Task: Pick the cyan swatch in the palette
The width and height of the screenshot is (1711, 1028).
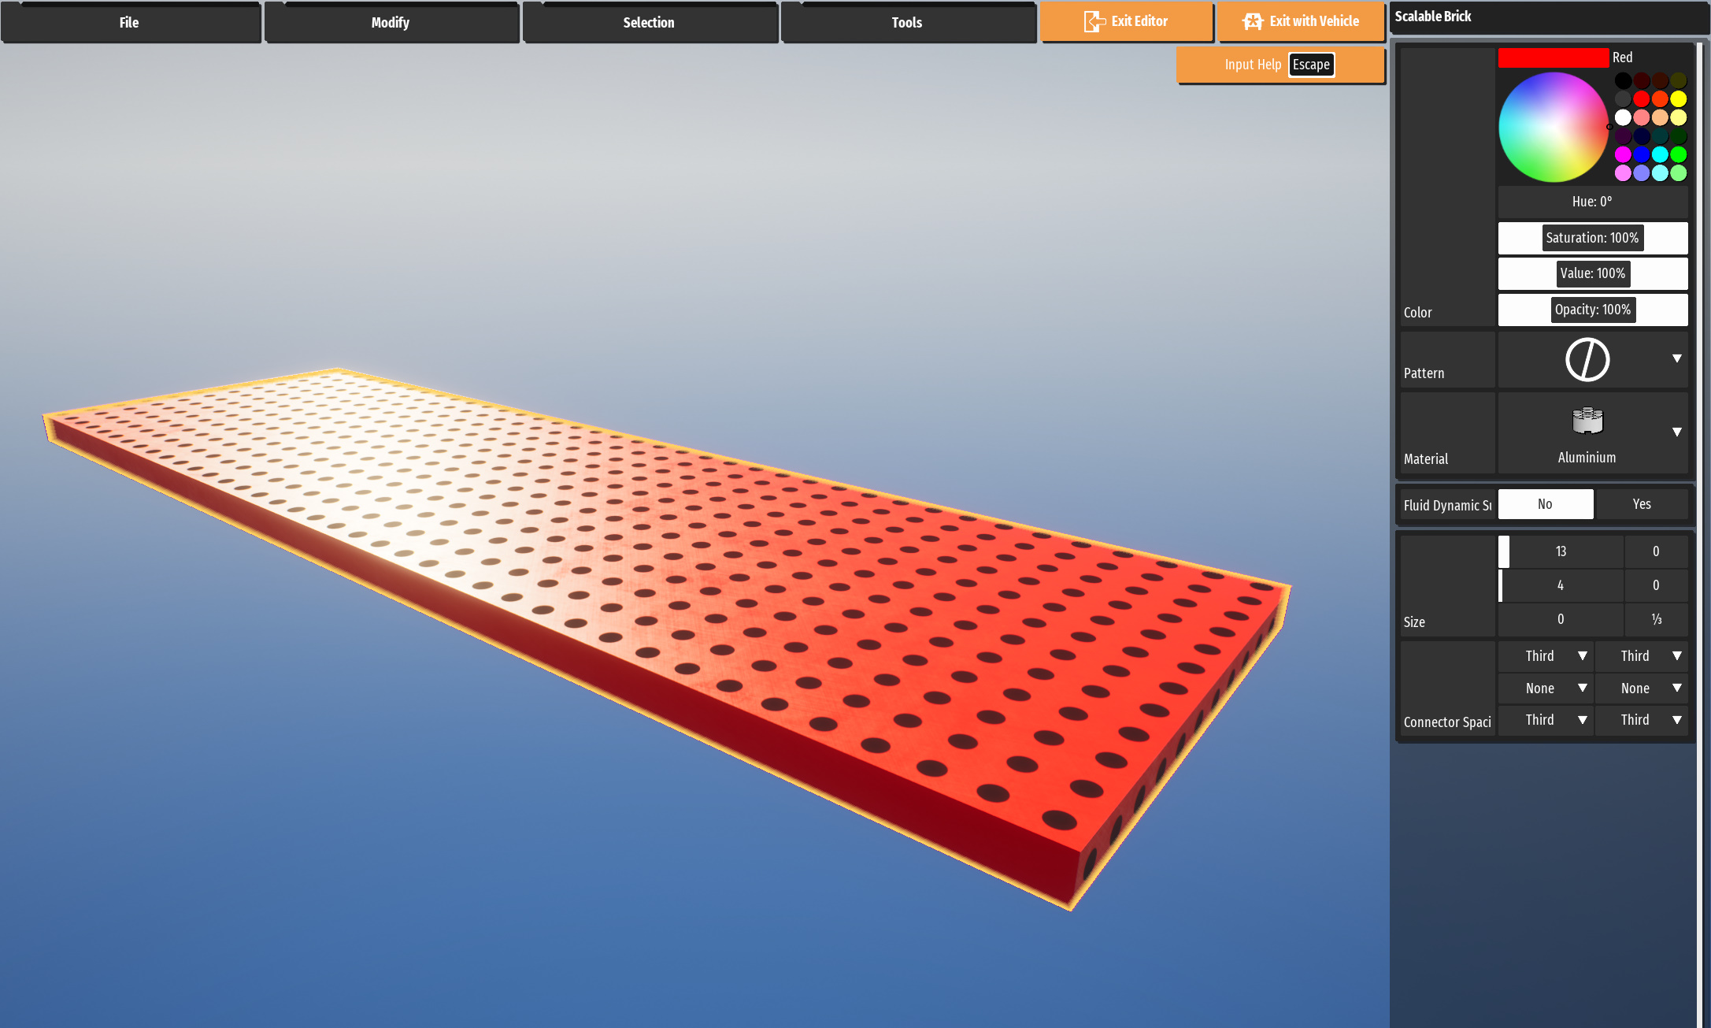Action: point(1660,154)
